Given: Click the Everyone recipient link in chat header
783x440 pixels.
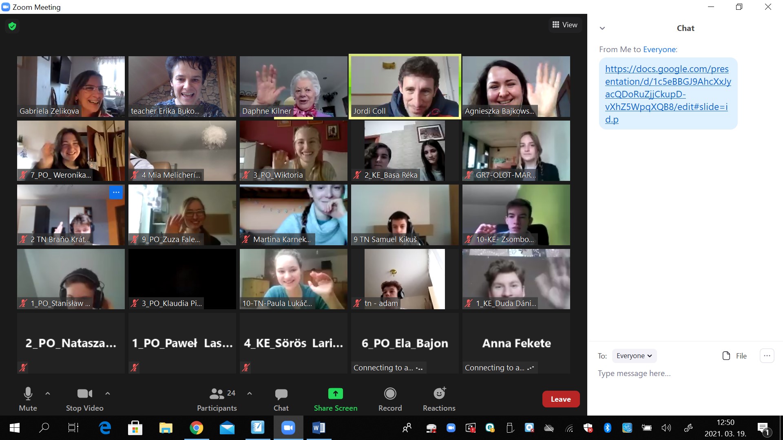Looking at the screenshot, I should click(x=659, y=50).
